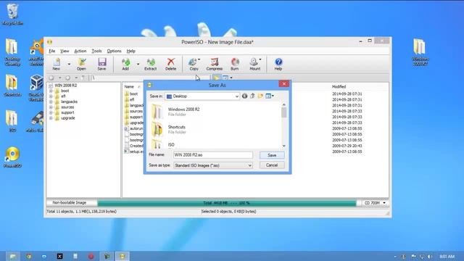Click File Explorer in the taskbar
The image size is (464, 261).
(13, 256)
